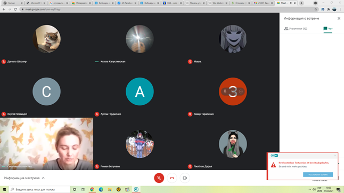Switch to the Facebook browser tab
Screen dimensions: 344x193
pyautogui.click(x=126, y=3)
